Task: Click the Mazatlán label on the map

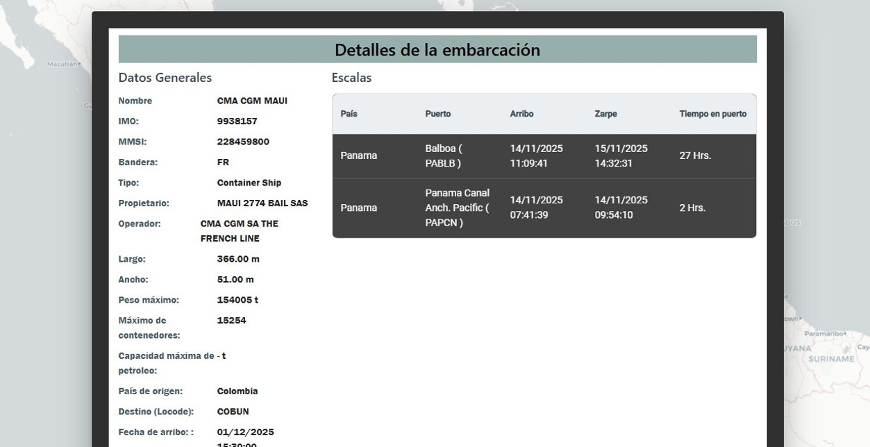Action: (62, 64)
